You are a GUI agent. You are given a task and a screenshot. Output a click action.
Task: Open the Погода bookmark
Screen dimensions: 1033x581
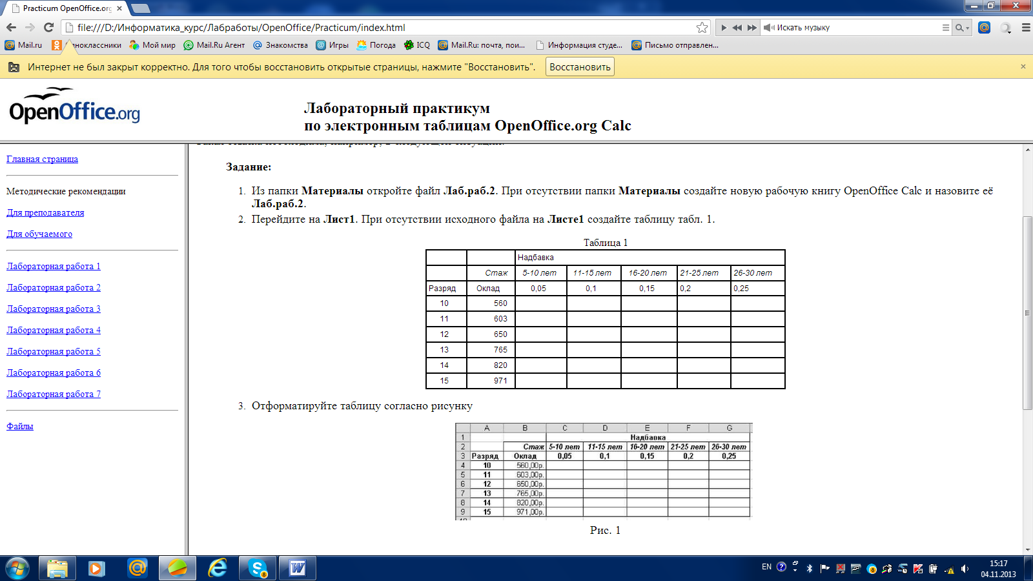pyautogui.click(x=376, y=45)
